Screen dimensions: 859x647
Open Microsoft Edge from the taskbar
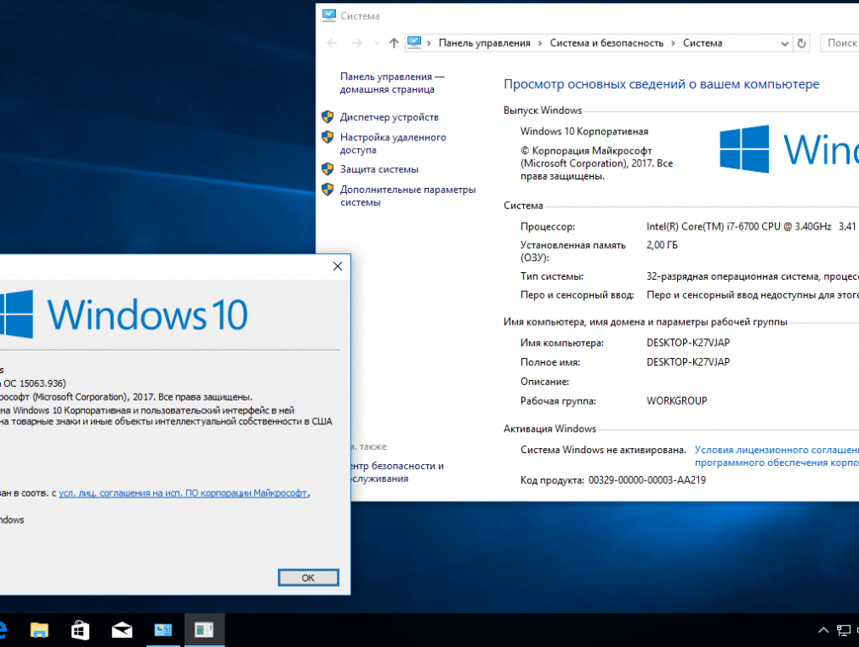[3, 630]
